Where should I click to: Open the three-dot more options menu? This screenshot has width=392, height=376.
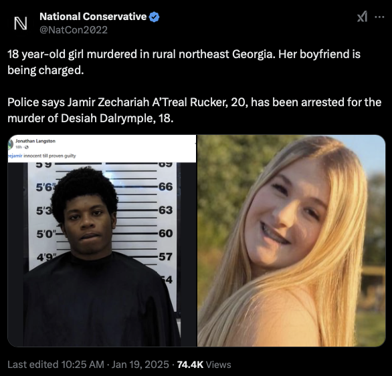379,17
